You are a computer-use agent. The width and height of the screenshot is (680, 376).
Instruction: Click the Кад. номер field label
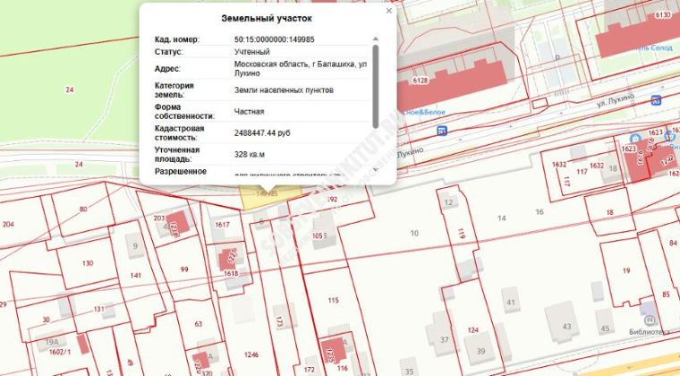(177, 39)
